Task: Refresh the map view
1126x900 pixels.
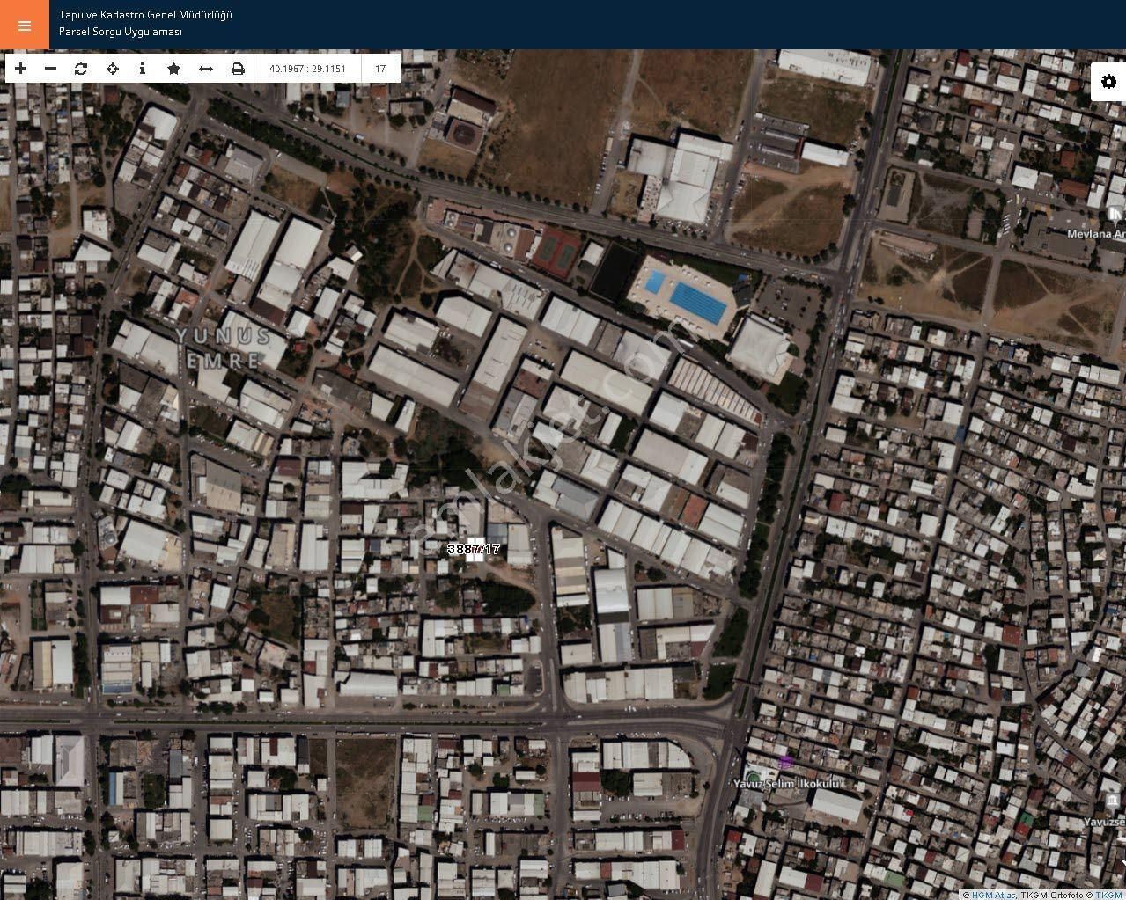Action: (81, 69)
